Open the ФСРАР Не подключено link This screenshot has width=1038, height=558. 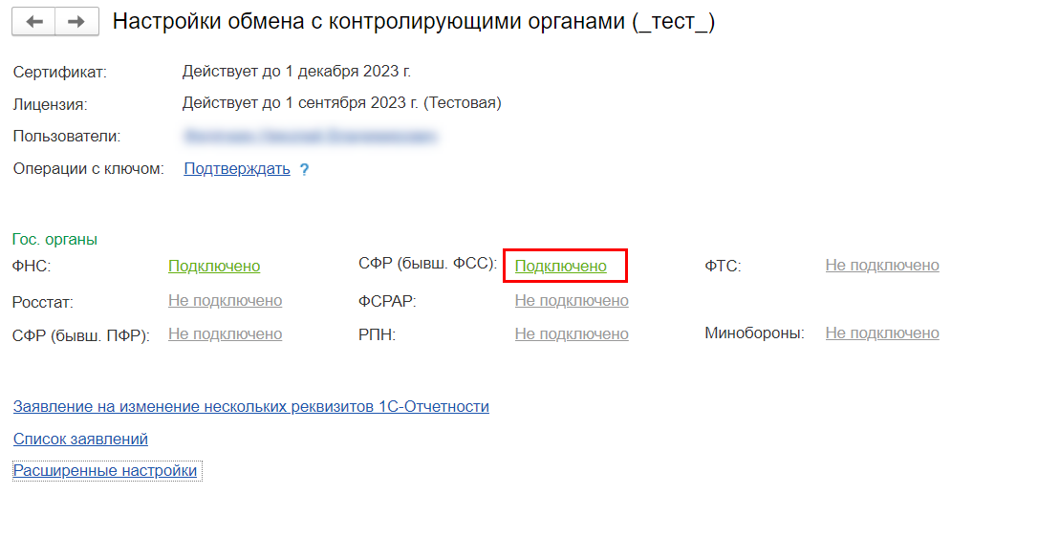point(572,300)
